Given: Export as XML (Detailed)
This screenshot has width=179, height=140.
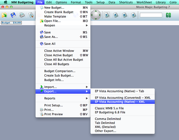Looking at the screenshot, I should 123,127.
